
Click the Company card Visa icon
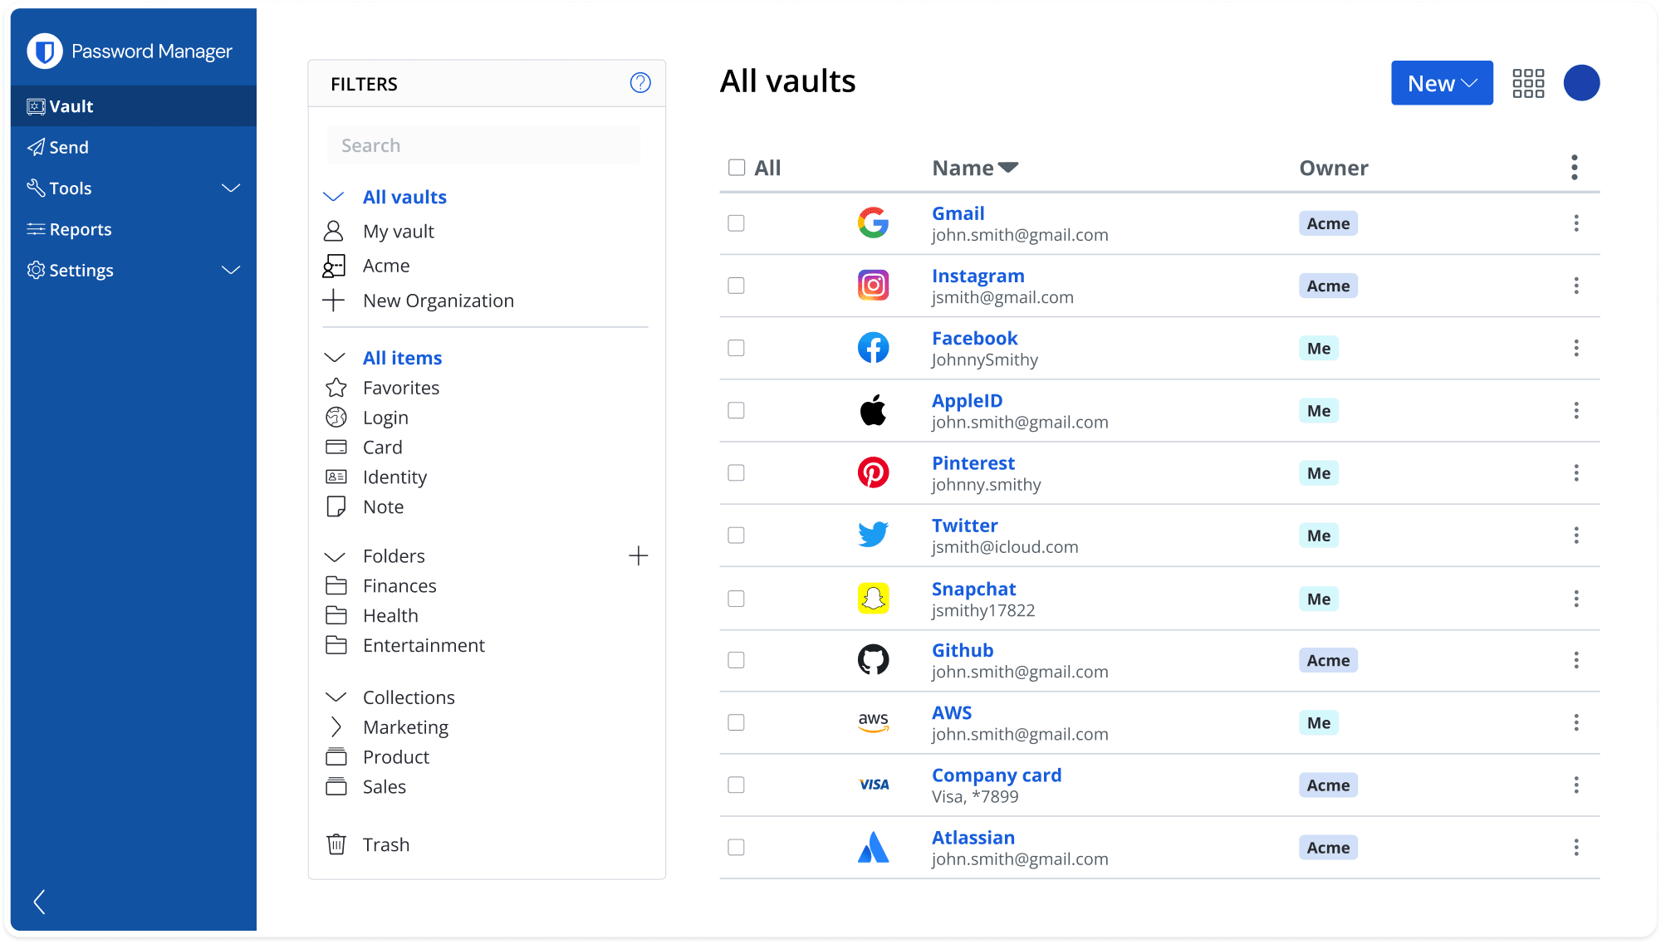click(874, 785)
